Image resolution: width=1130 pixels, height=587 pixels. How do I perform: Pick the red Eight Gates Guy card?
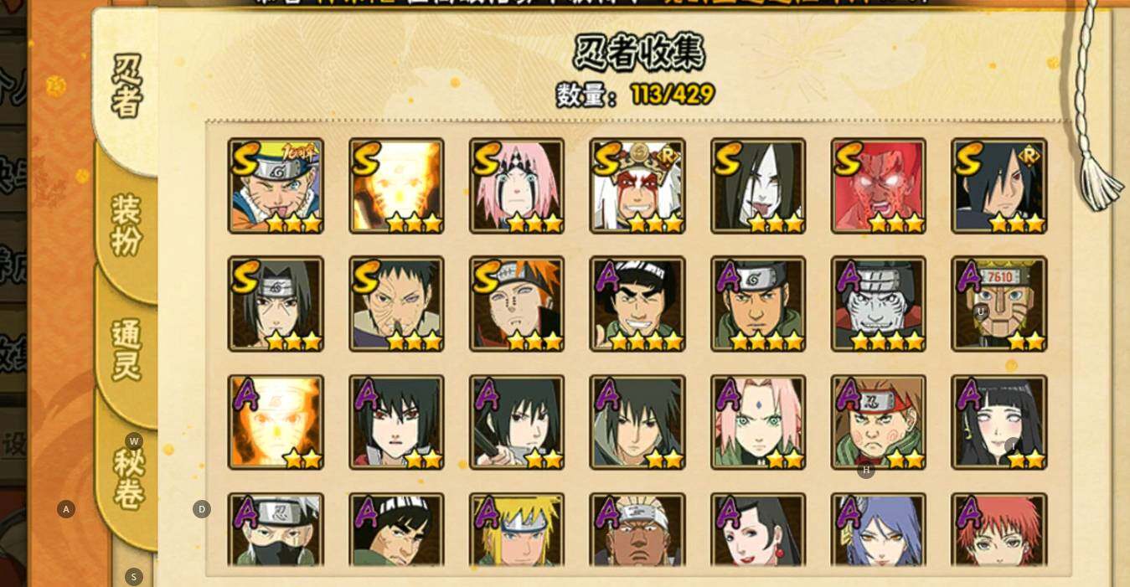click(x=879, y=186)
